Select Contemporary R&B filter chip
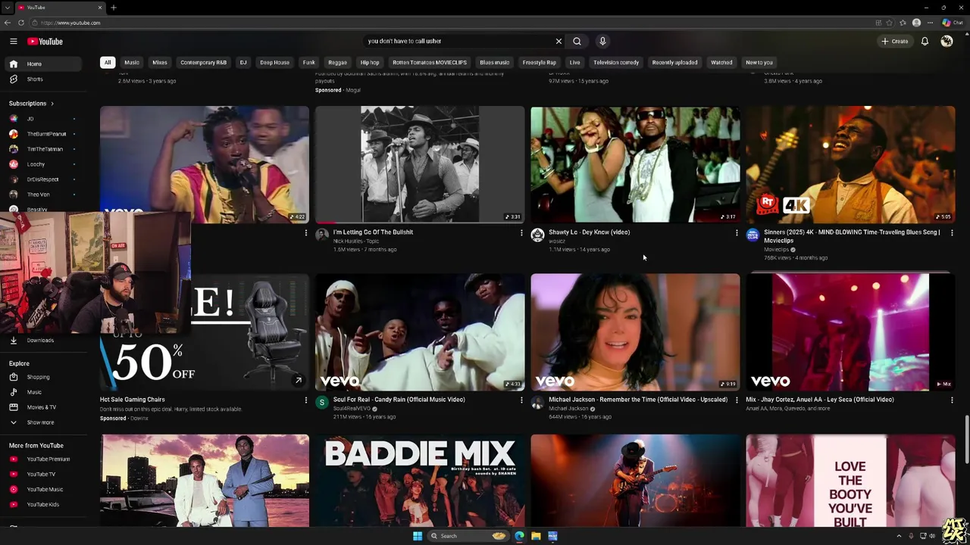This screenshot has height=545, width=970. pyautogui.click(x=204, y=63)
